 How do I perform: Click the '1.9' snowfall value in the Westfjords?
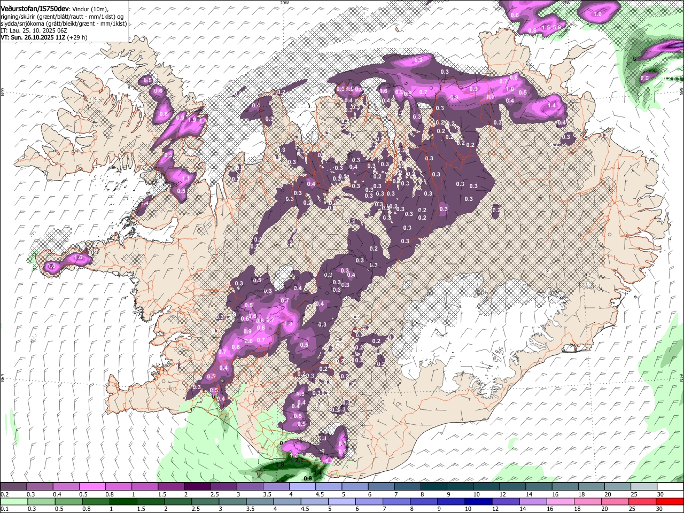192,120
